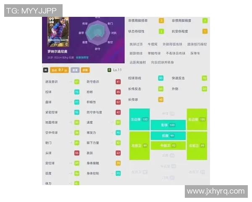Click the 速度 stat label in list
This screenshot has height=202, width=252.
pyautogui.click(x=89, y=122)
